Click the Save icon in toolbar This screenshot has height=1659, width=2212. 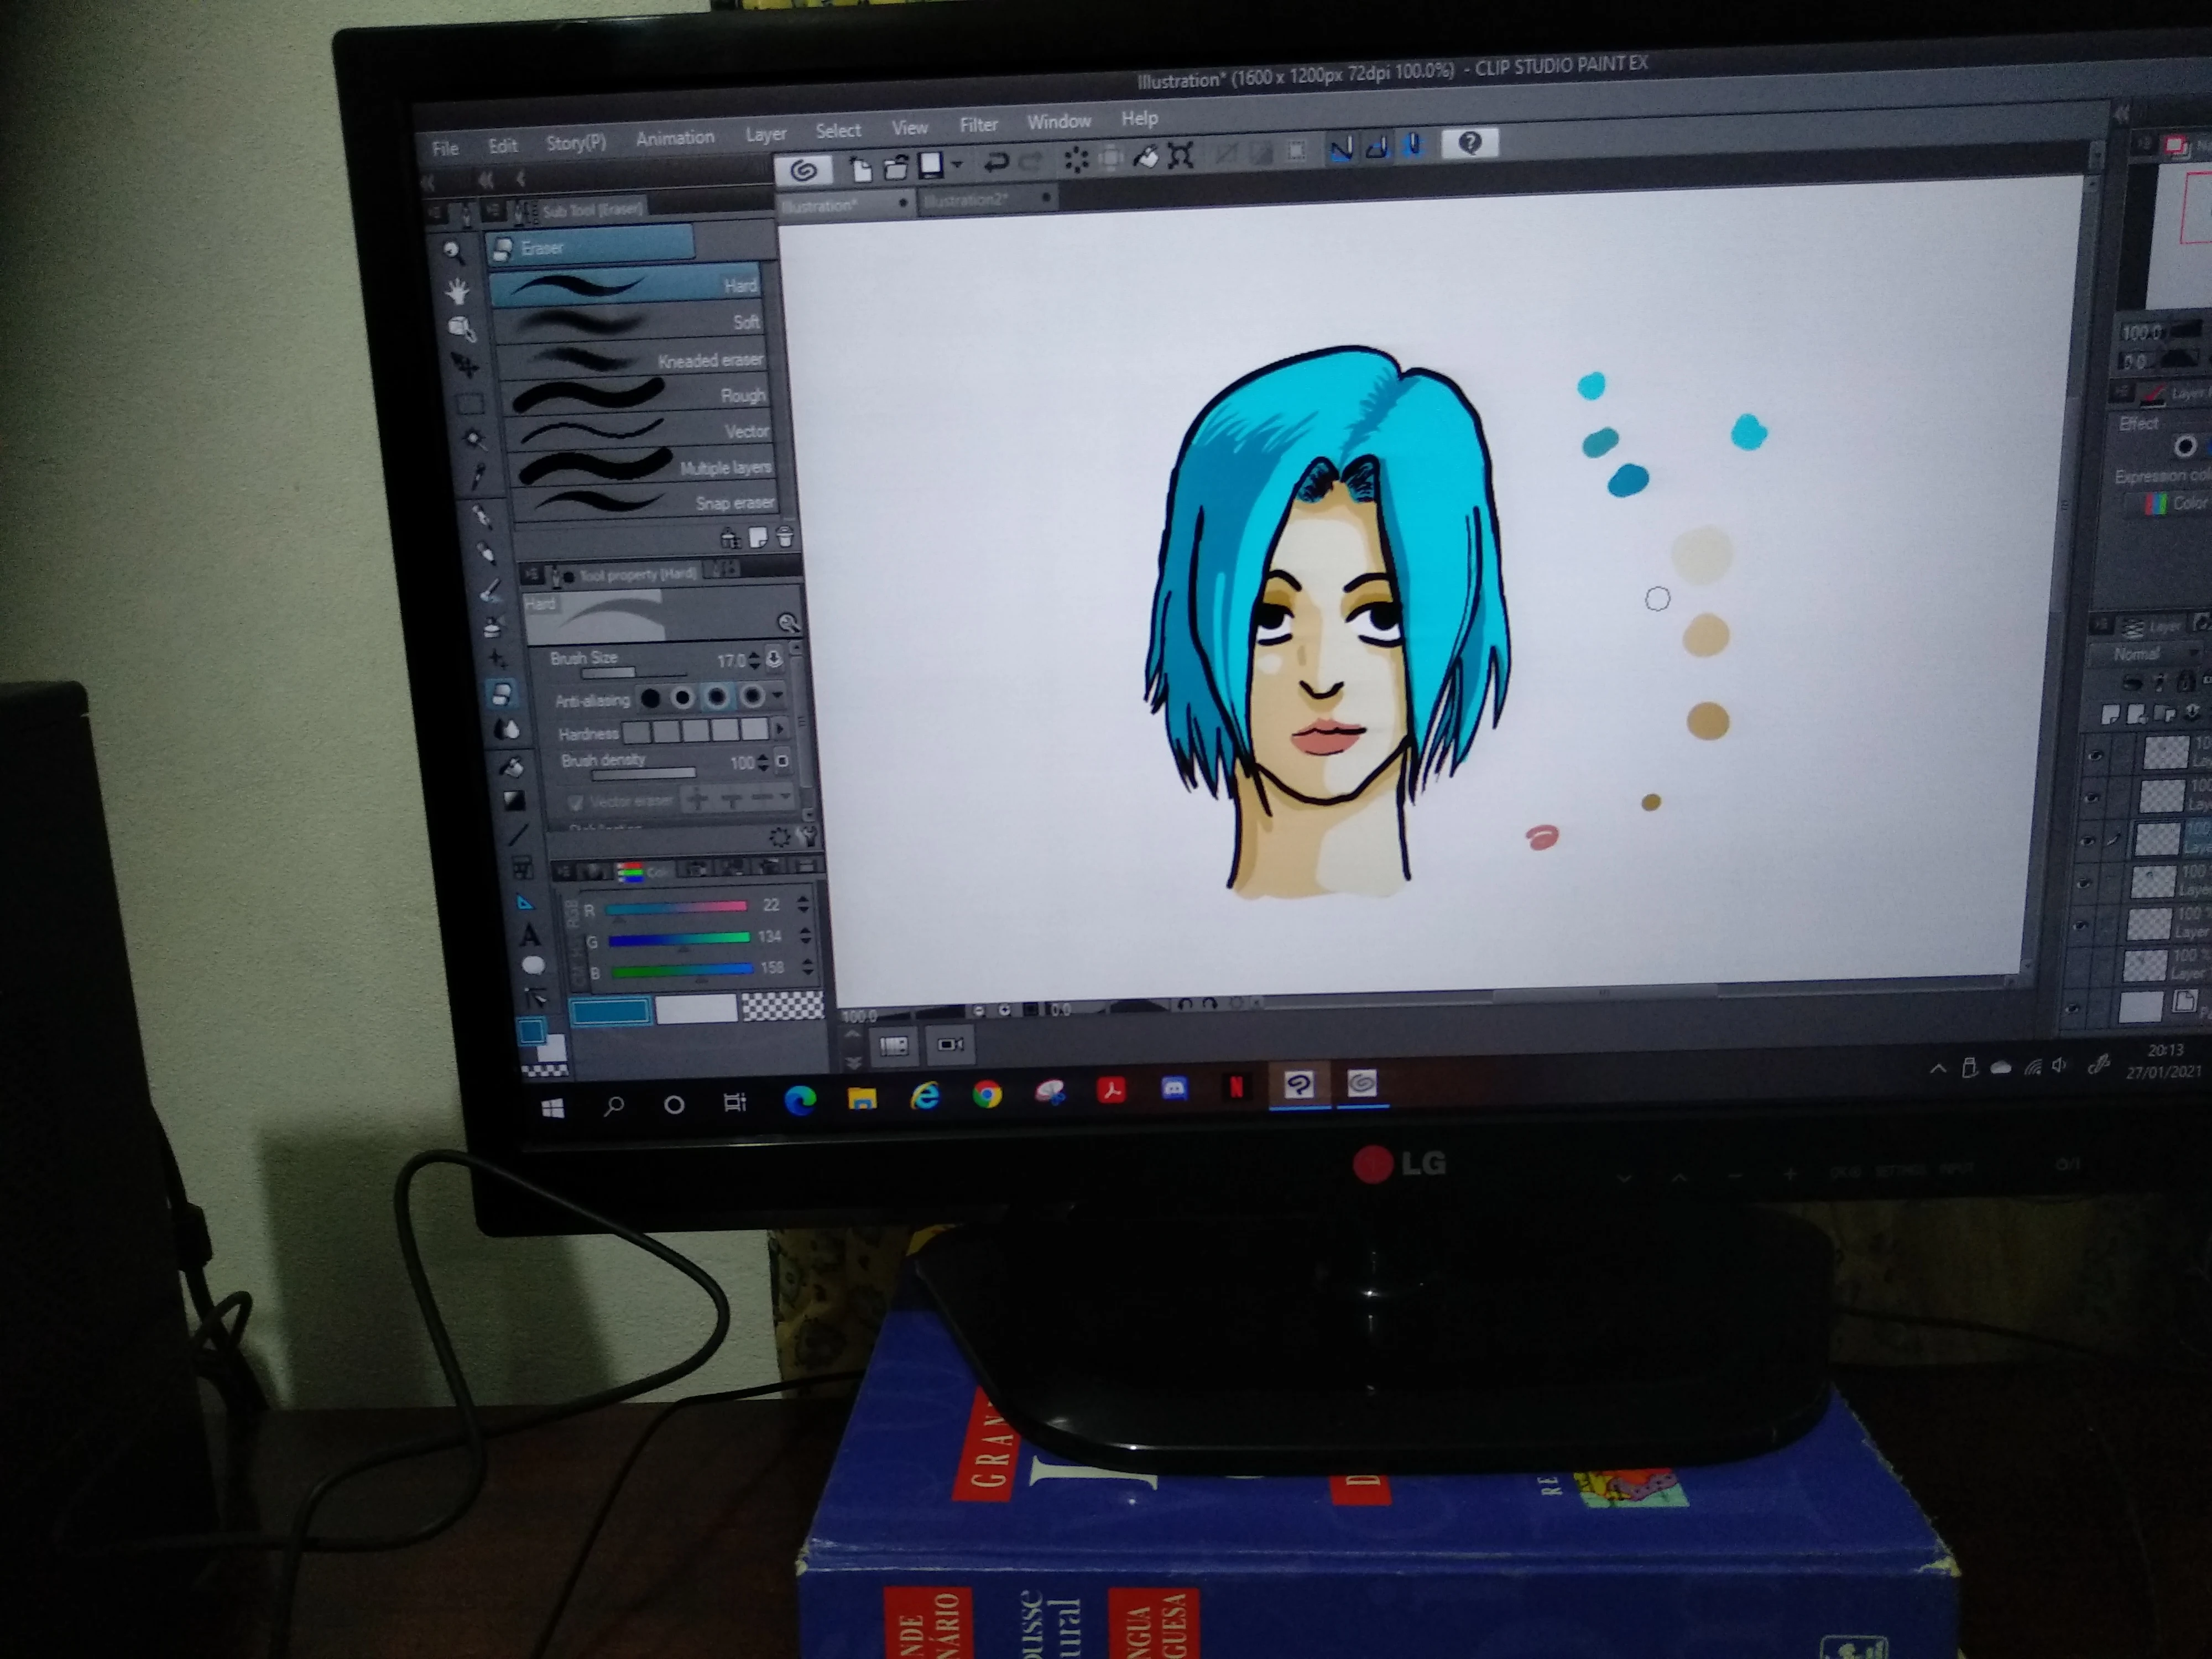point(931,165)
